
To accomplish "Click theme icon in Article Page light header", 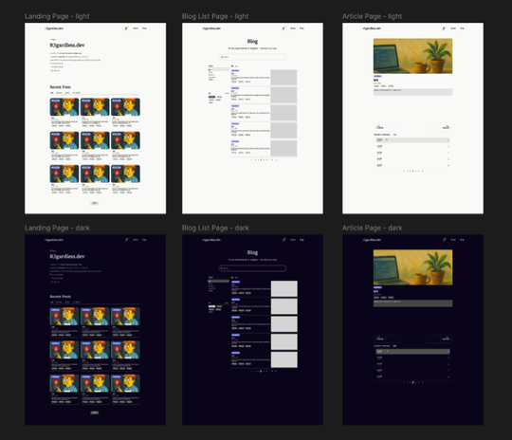I will (444, 28).
